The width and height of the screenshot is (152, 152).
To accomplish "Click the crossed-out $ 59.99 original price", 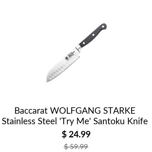I will point(76,146).
